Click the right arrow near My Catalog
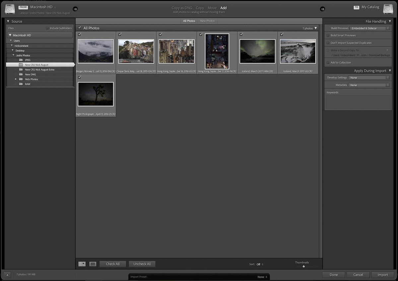The width and height of the screenshot is (398, 281). (x=322, y=9)
